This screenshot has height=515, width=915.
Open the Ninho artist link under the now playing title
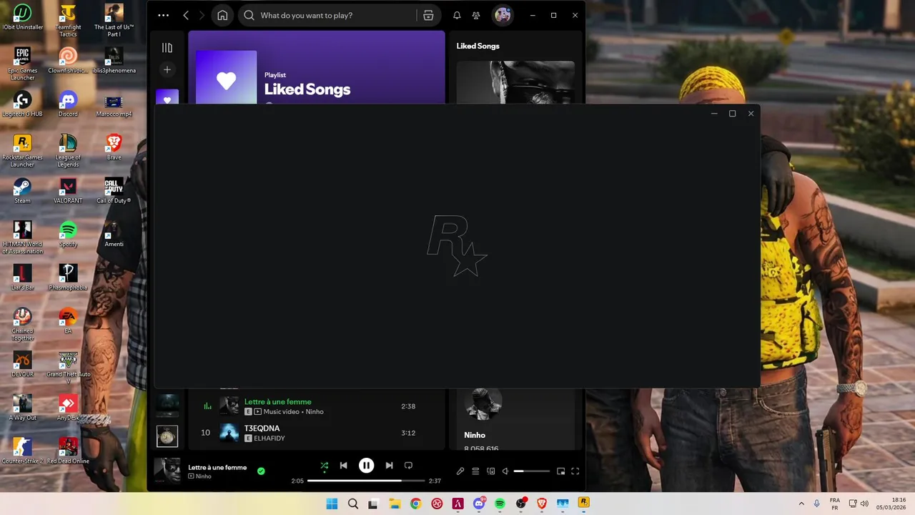203,476
